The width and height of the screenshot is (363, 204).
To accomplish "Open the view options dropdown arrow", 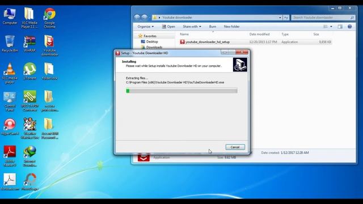I will 331,27.
